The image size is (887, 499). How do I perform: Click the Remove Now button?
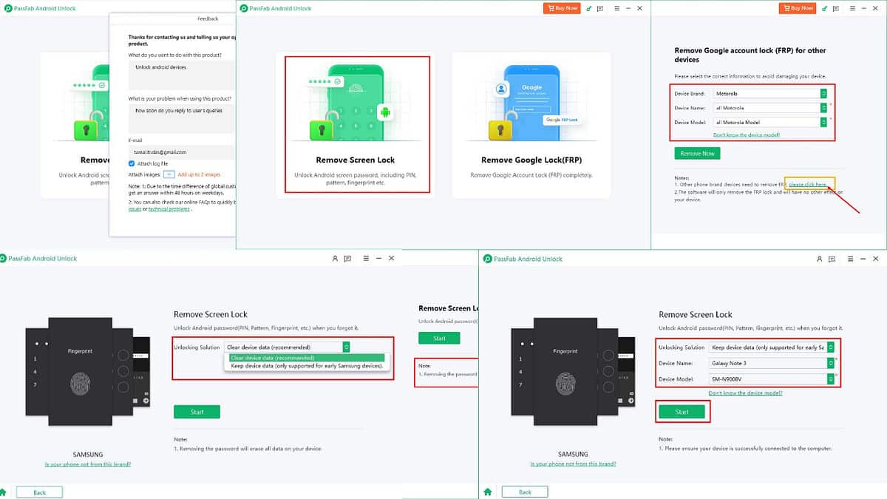point(697,153)
